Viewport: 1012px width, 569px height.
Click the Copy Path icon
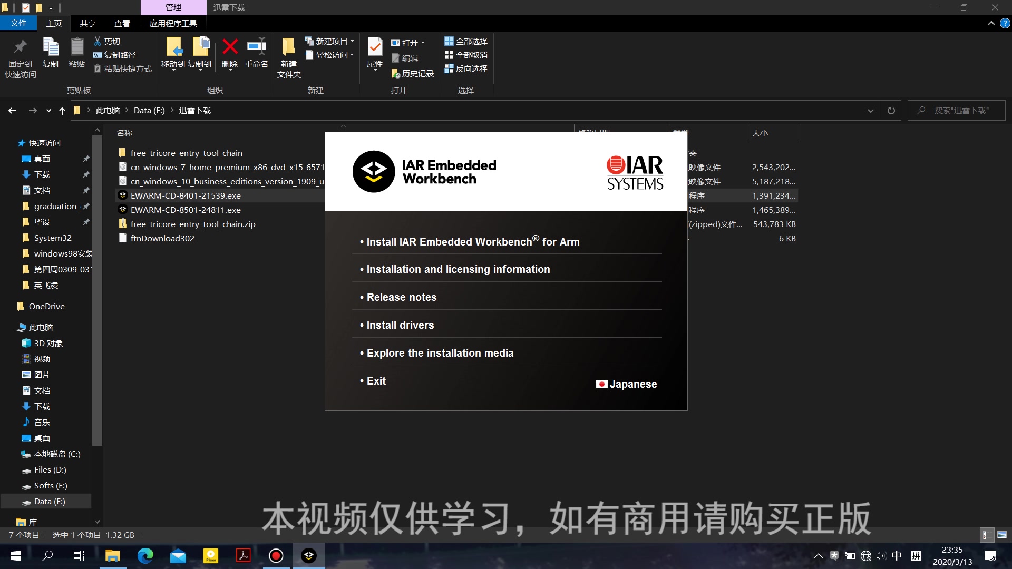[98, 55]
